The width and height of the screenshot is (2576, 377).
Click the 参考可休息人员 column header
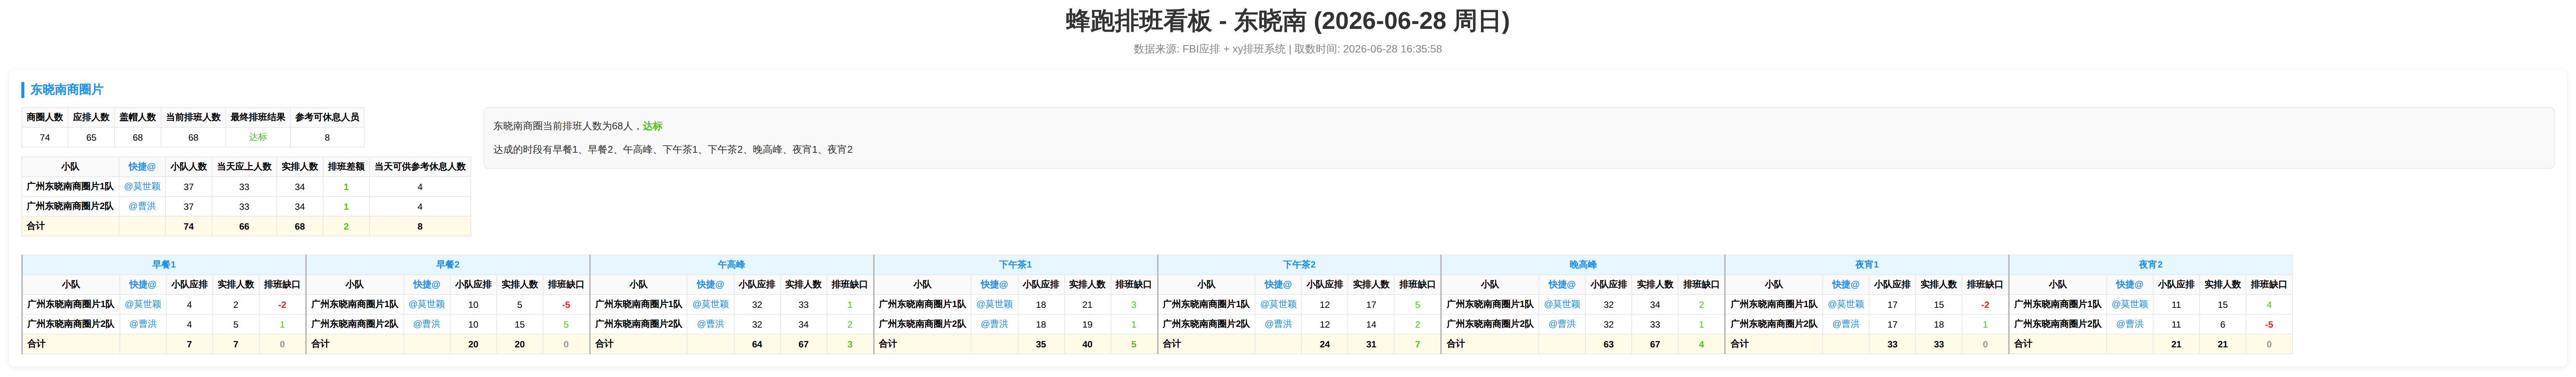pyautogui.click(x=327, y=118)
